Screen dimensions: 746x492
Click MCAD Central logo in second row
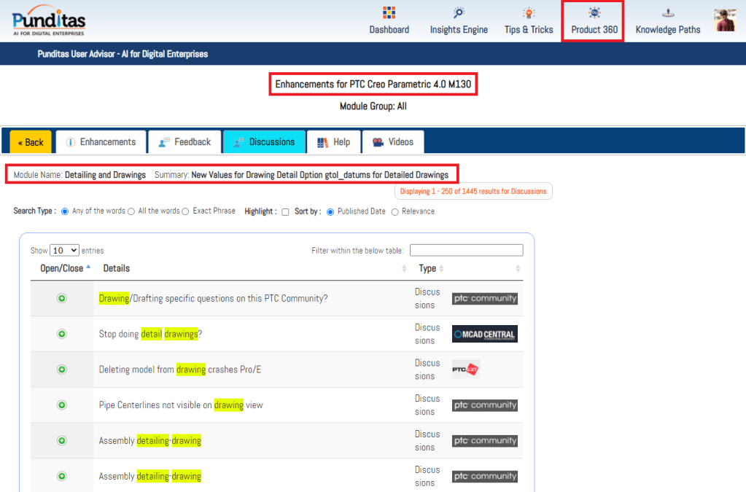[x=484, y=334]
